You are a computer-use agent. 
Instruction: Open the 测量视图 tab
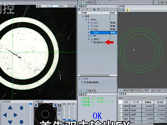pos(92,91)
